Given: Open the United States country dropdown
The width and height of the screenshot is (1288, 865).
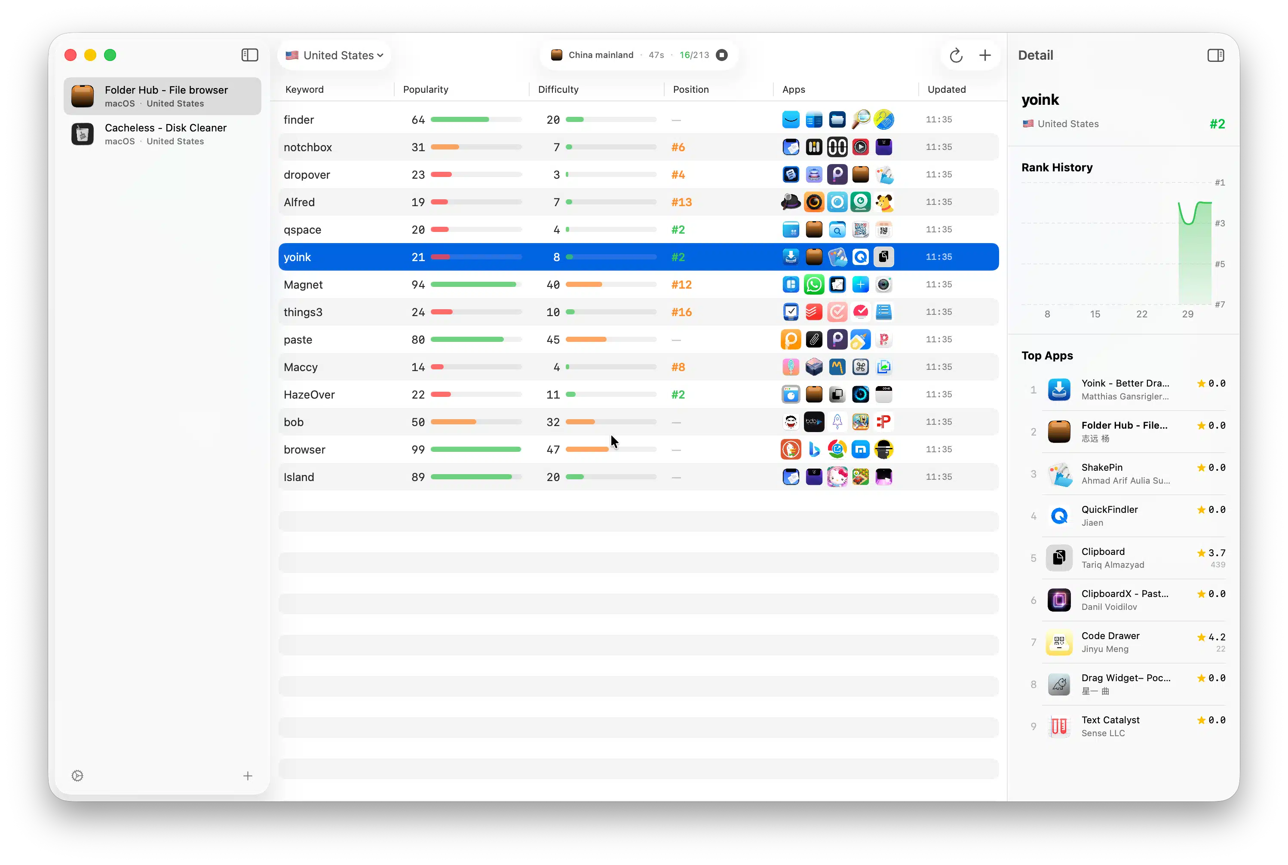Looking at the screenshot, I should click(334, 55).
